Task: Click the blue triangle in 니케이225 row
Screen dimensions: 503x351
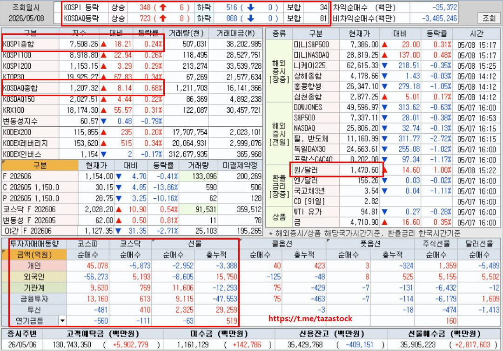Action: [x=384, y=65]
